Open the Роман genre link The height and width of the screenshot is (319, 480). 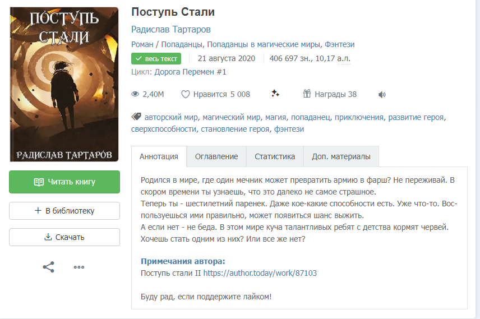142,44
